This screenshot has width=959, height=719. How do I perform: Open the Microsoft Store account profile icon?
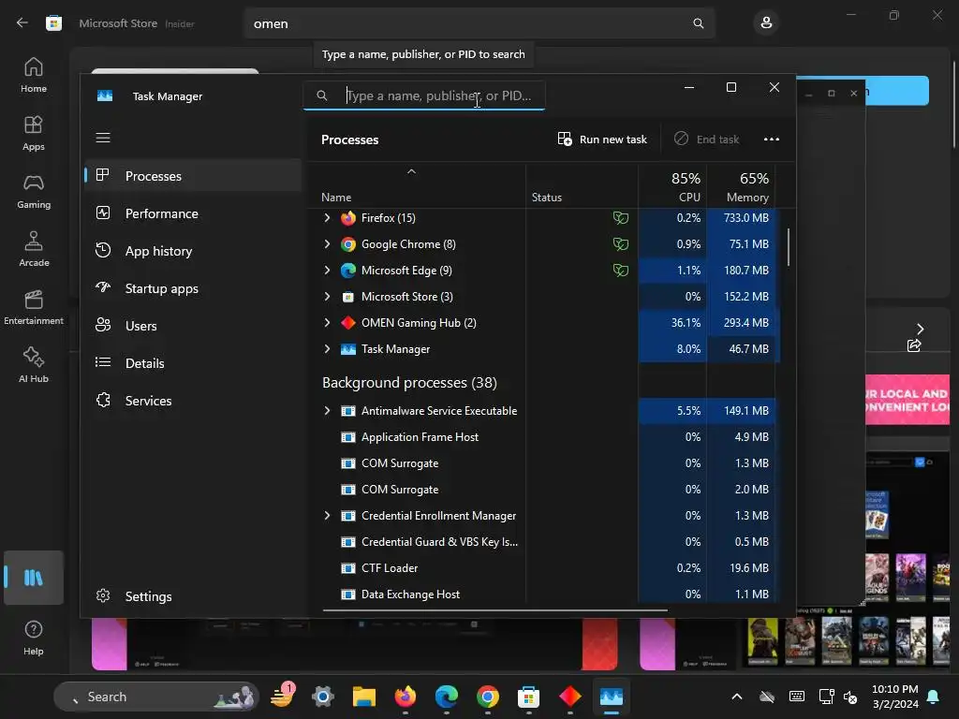click(x=766, y=23)
